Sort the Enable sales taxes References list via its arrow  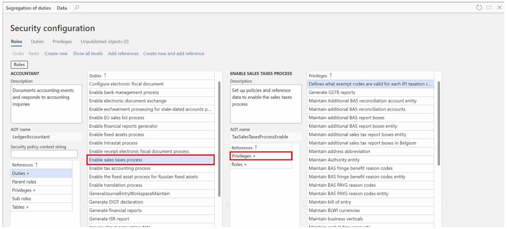pos(256,148)
